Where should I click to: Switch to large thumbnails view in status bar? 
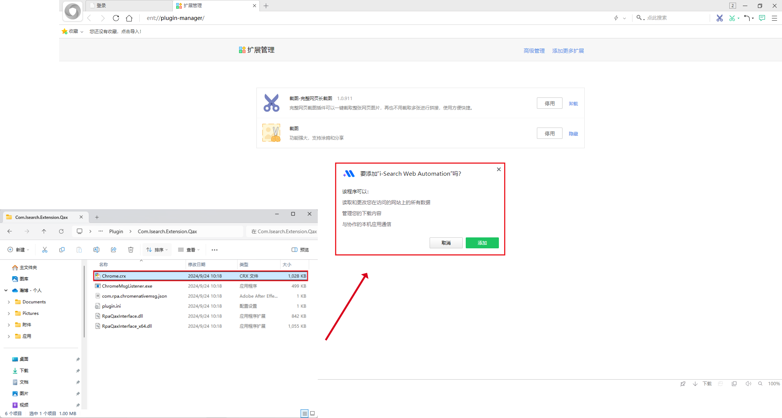pos(312,413)
